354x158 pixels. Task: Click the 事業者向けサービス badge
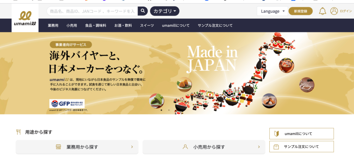click(x=71, y=45)
